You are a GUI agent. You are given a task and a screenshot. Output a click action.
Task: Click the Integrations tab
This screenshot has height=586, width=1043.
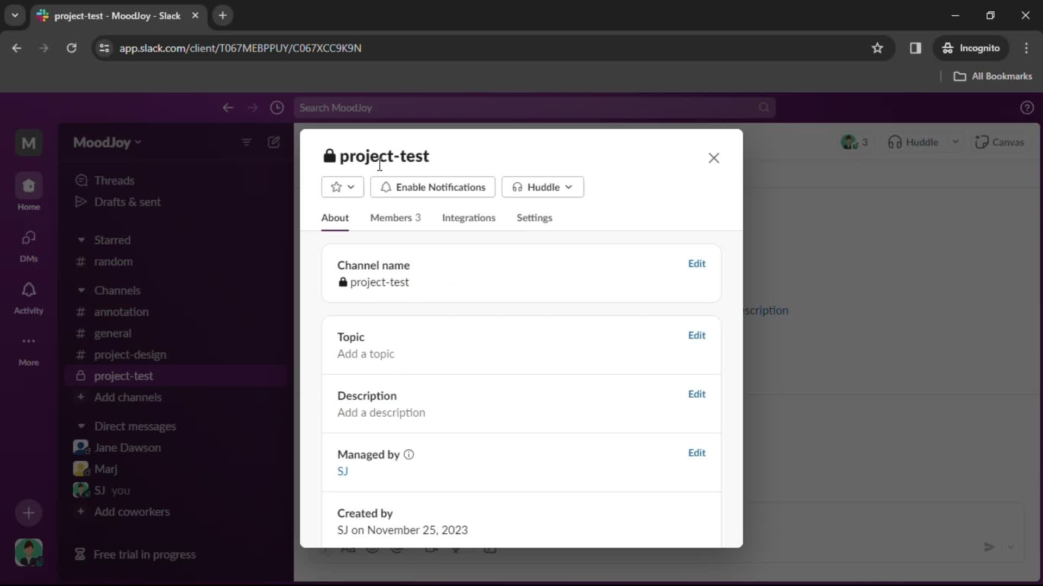(468, 218)
